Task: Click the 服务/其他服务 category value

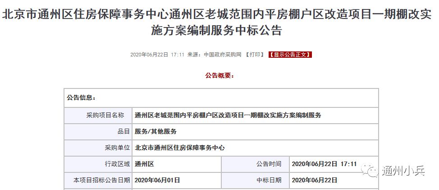Action: [x=156, y=131]
